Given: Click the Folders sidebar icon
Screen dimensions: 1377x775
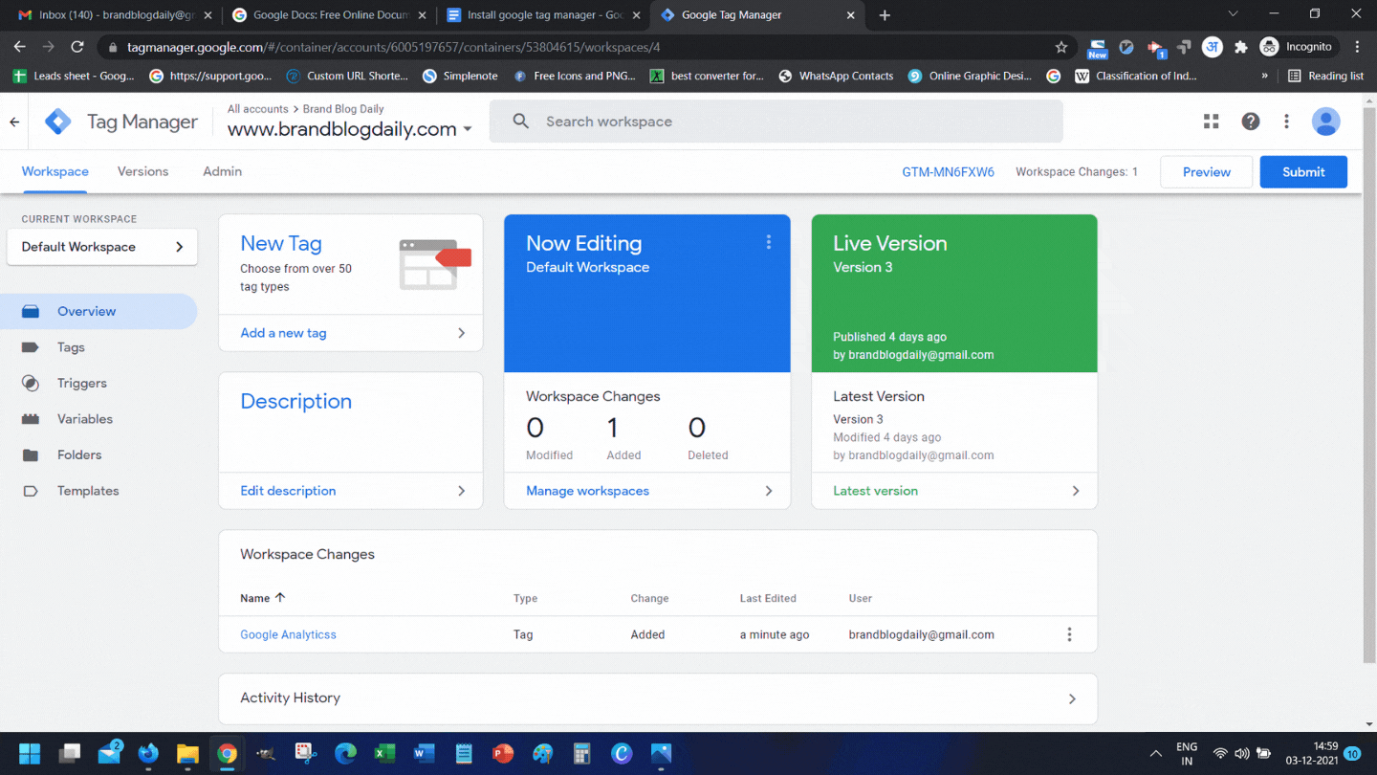Looking at the screenshot, I should 31,454.
